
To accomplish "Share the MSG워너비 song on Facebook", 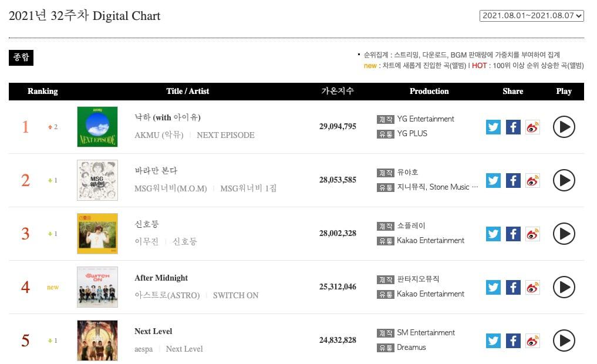I will tap(513, 180).
